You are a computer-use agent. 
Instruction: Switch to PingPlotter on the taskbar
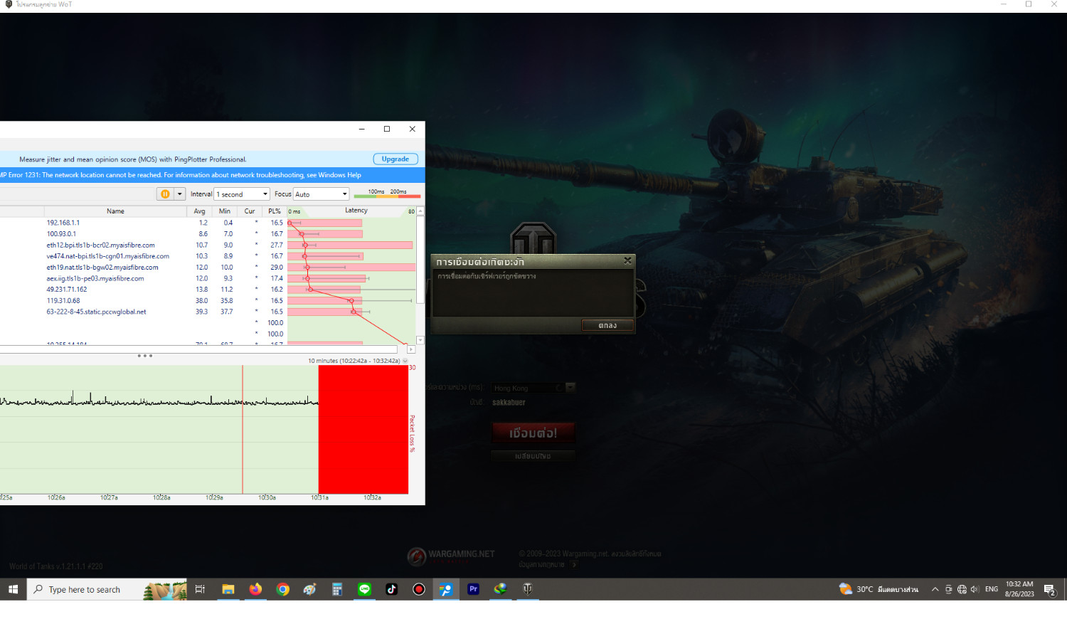446,589
